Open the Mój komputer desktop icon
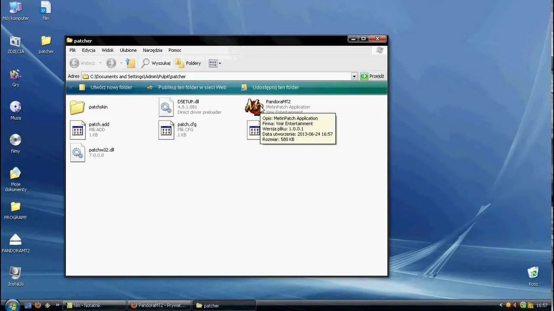 [x=16, y=11]
